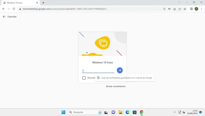This screenshot has height=116, width=205.
Task: Reload the current page
Action: (x=14, y=9)
